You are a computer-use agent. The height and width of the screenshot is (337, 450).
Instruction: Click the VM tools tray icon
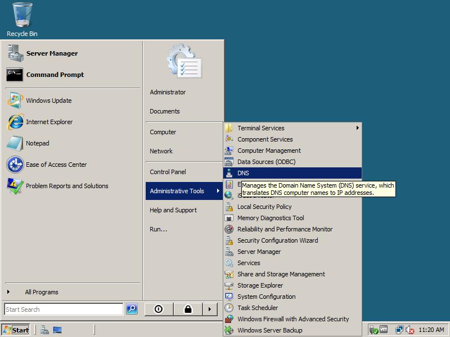click(x=384, y=330)
